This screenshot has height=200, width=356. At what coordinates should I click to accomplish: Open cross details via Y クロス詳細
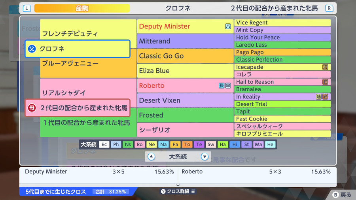(178, 191)
